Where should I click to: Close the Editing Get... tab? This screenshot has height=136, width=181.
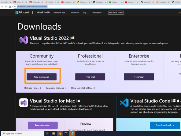[26, 2]
